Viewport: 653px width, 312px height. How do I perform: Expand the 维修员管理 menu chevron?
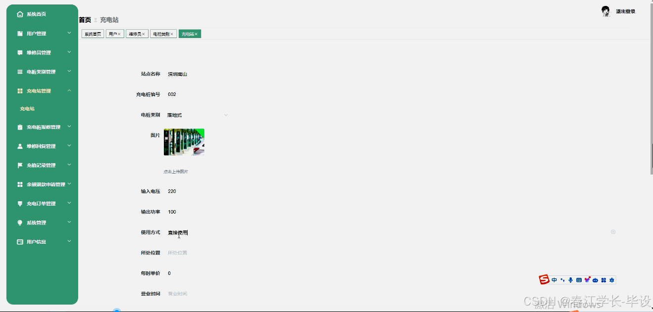pos(69,52)
